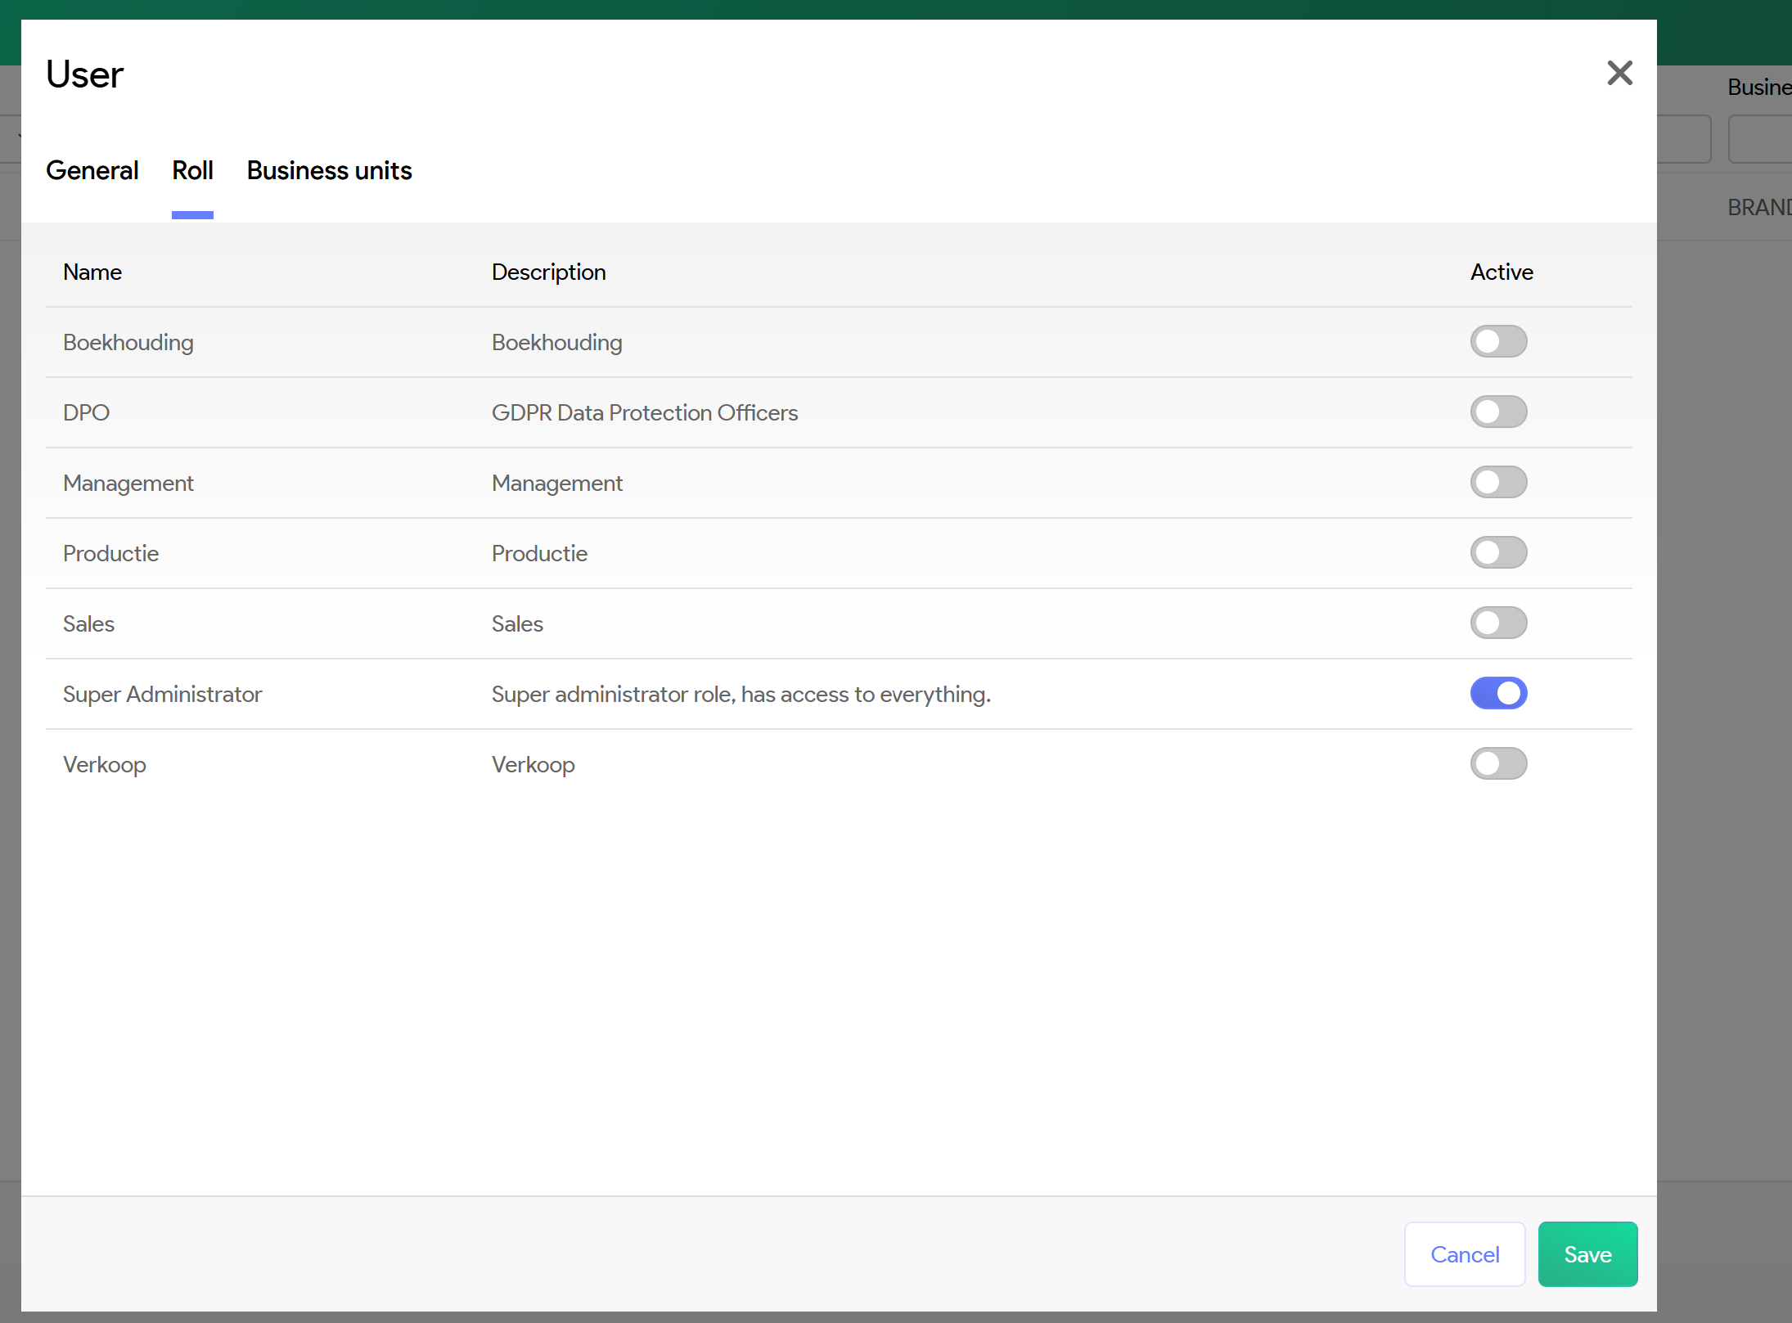1792x1323 pixels.
Task: Click the GDPR Data Protection Officers description
Action: [x=644, y=413]
